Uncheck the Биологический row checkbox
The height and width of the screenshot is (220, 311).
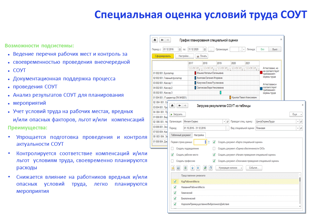click(175, 198)
